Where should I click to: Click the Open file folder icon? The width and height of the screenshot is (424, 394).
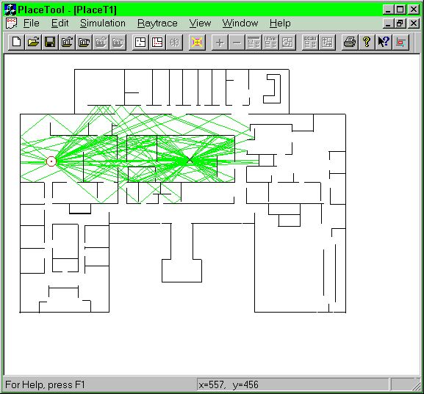pos(33,42)
